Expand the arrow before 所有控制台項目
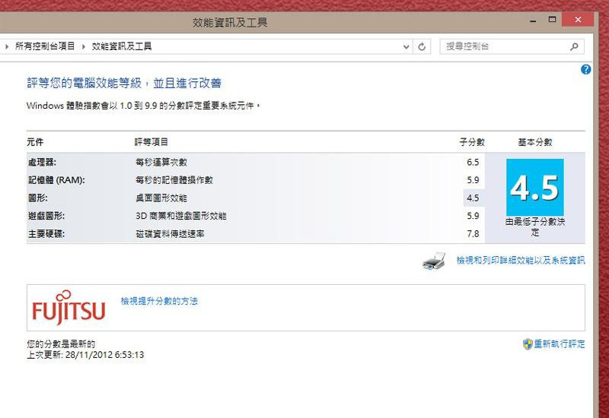609x418 pixels. point(7,46)
